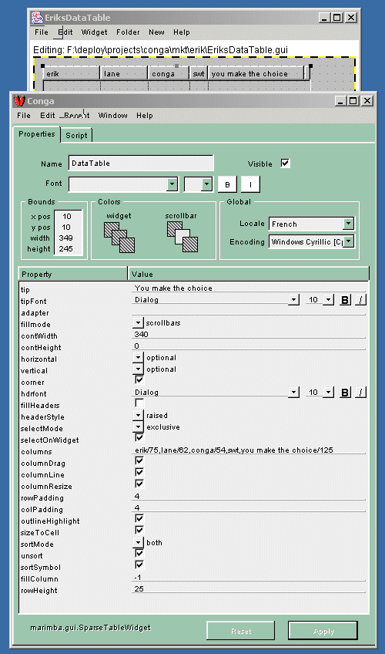Open the Encoding dropdown

point(348,241)
